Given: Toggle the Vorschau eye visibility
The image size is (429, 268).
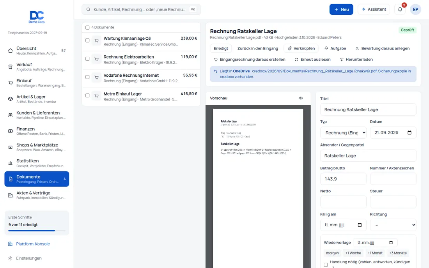Looking at the screenshot, I should pyautogui.click(x=301, y=98).
